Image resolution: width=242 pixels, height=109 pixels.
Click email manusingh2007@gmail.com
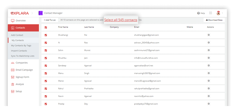click(x=147, y=73)
